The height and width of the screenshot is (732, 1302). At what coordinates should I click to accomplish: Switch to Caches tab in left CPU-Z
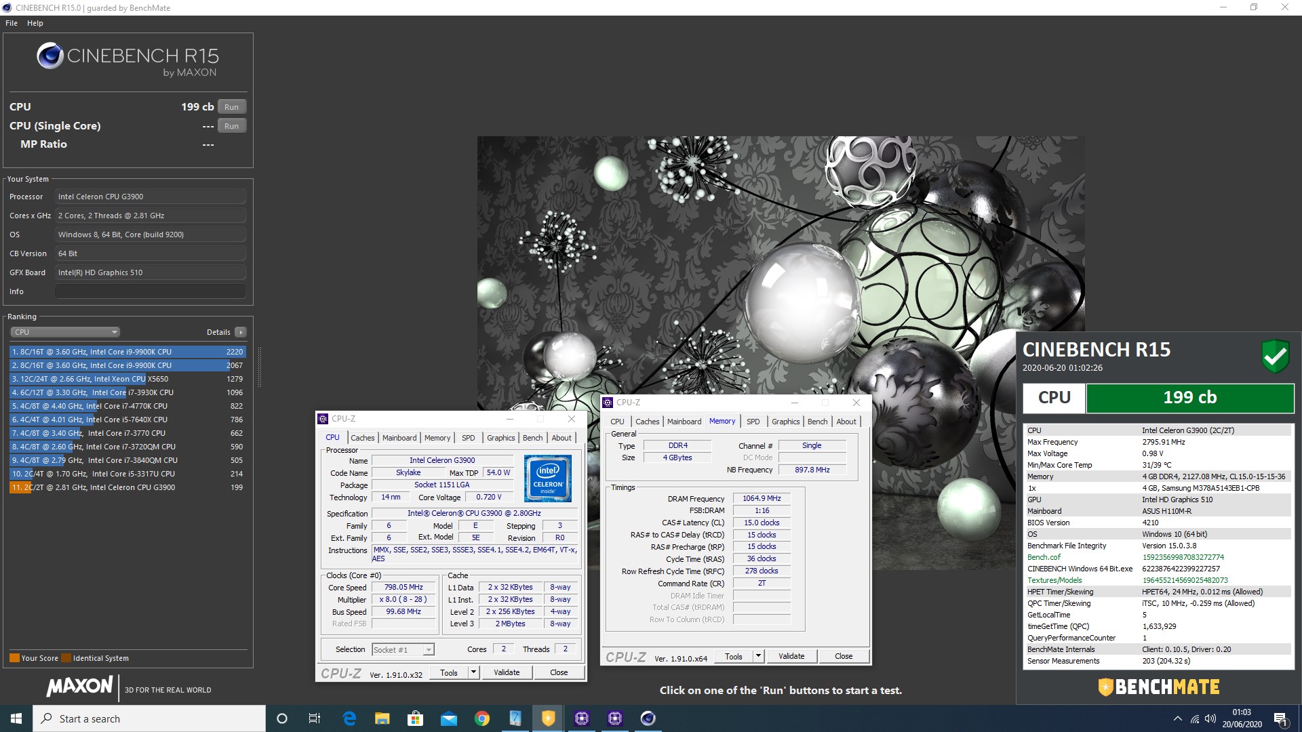(x=363, y=438)
